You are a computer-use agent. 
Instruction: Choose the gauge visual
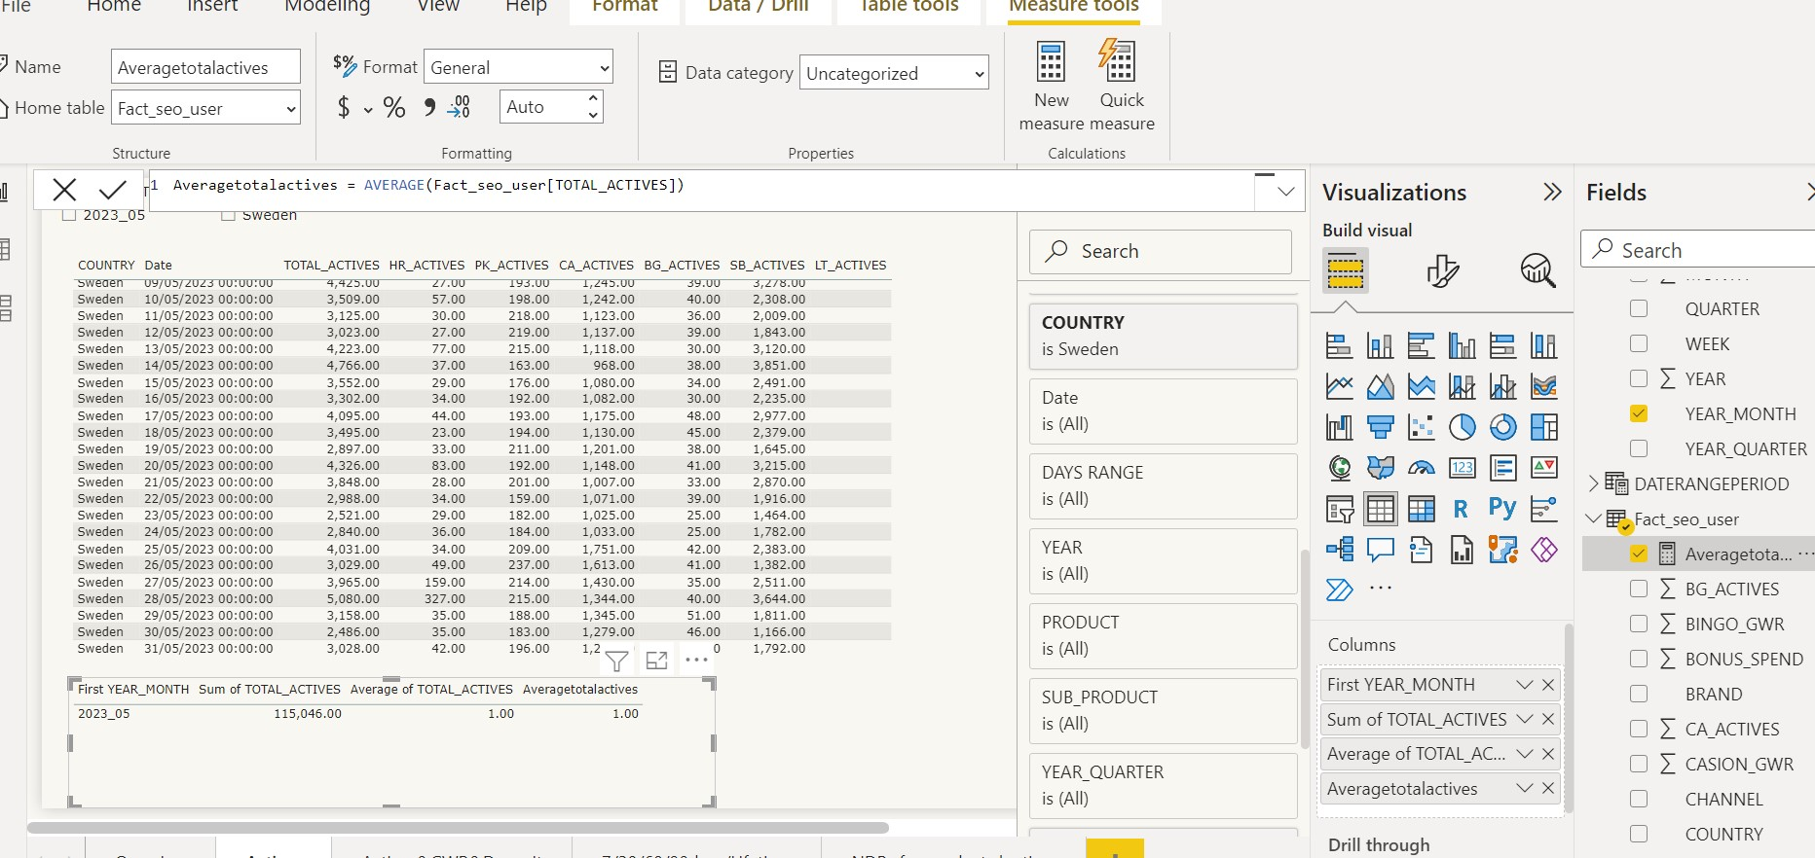point(1421,468)
